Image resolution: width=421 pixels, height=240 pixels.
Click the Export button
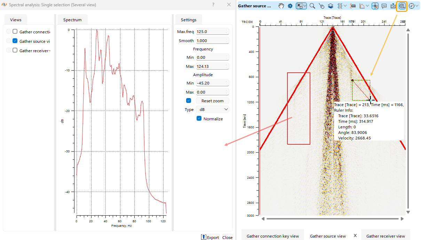210,237
